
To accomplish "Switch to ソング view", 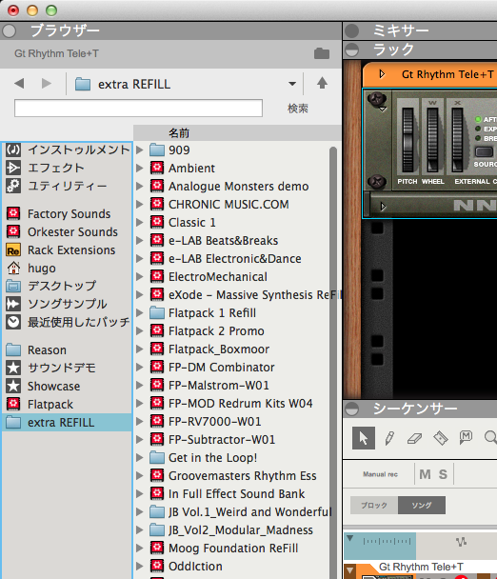I will (x=421, y=505).
